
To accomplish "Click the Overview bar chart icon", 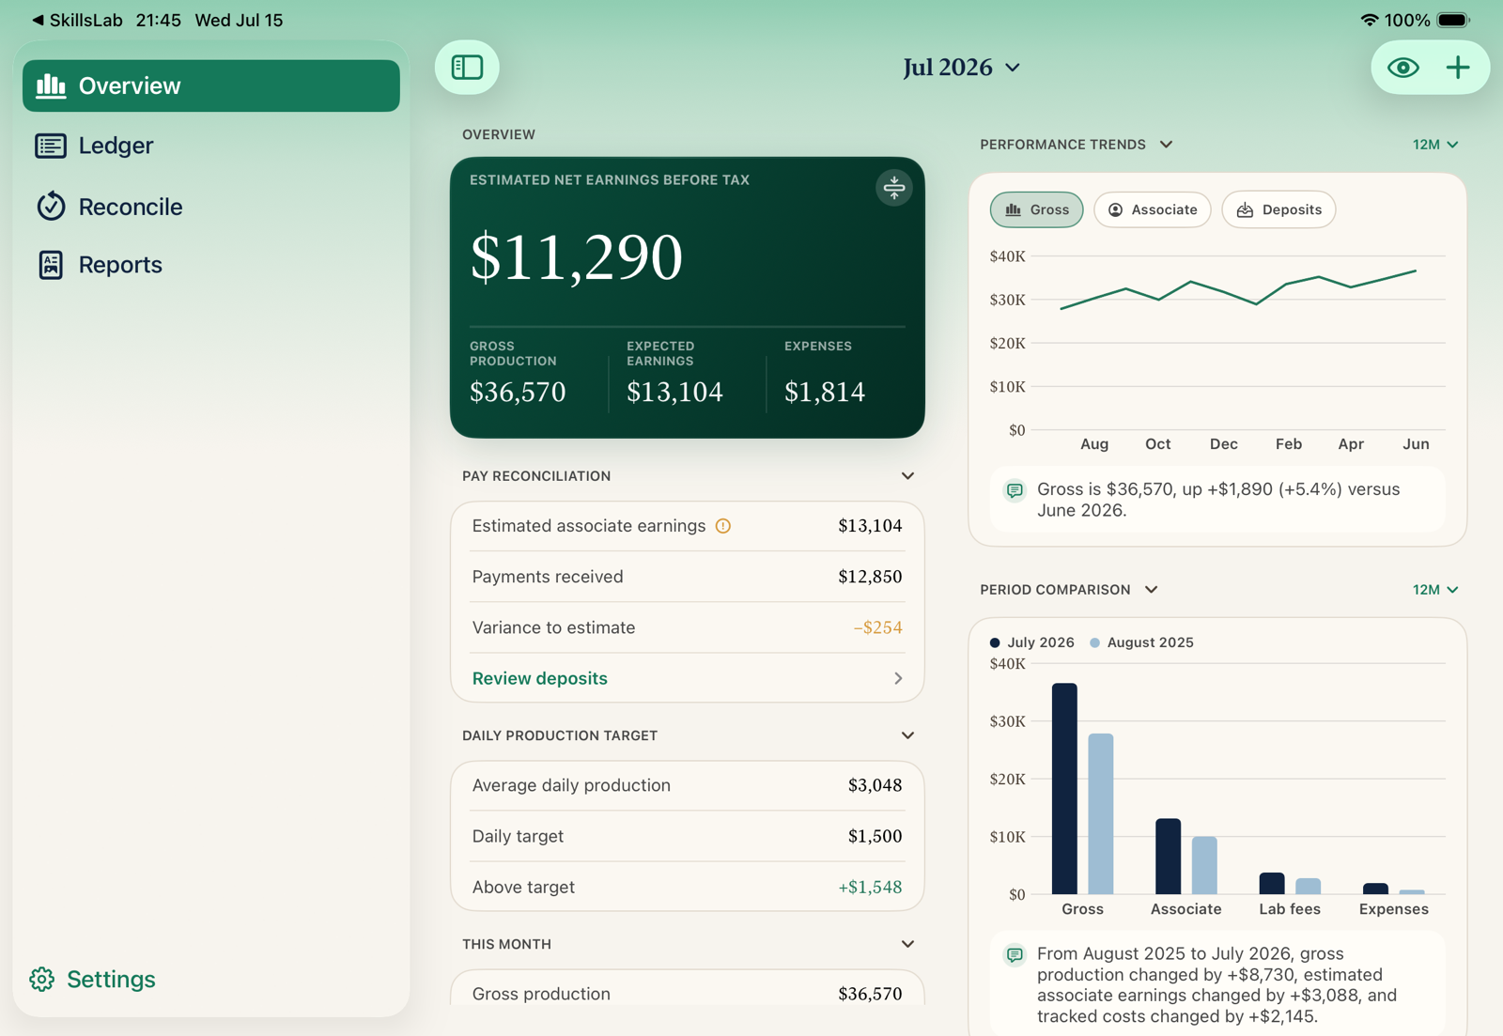I will tap(51, 85).
